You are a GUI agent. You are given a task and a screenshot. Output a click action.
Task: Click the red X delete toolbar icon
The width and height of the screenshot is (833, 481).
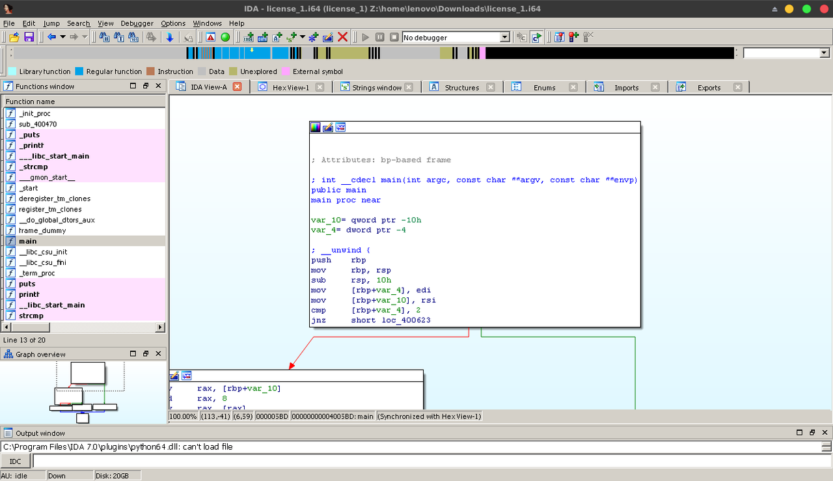pyautogui.click(x=342, y=37)
